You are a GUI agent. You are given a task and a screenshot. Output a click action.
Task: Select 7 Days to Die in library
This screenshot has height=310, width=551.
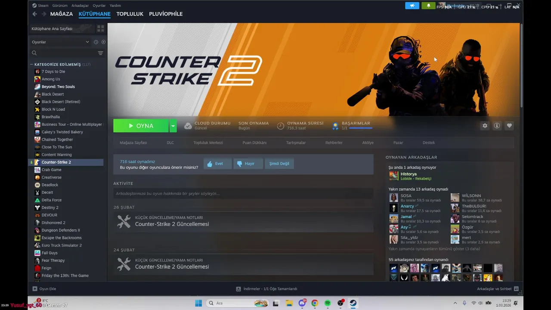point(53,71)
